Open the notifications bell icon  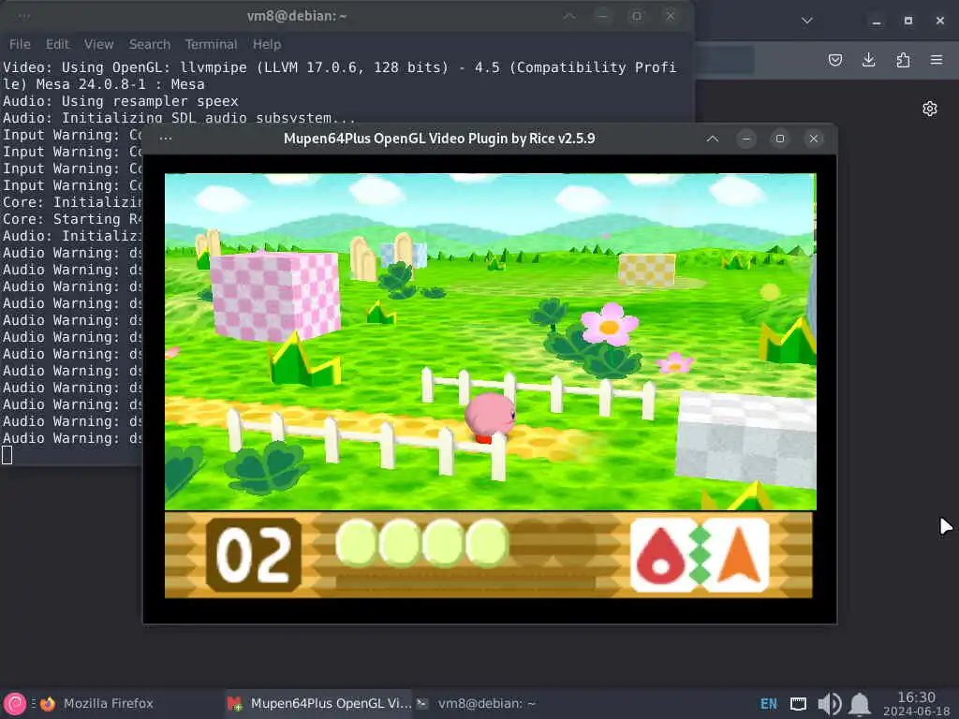(860, 704)
